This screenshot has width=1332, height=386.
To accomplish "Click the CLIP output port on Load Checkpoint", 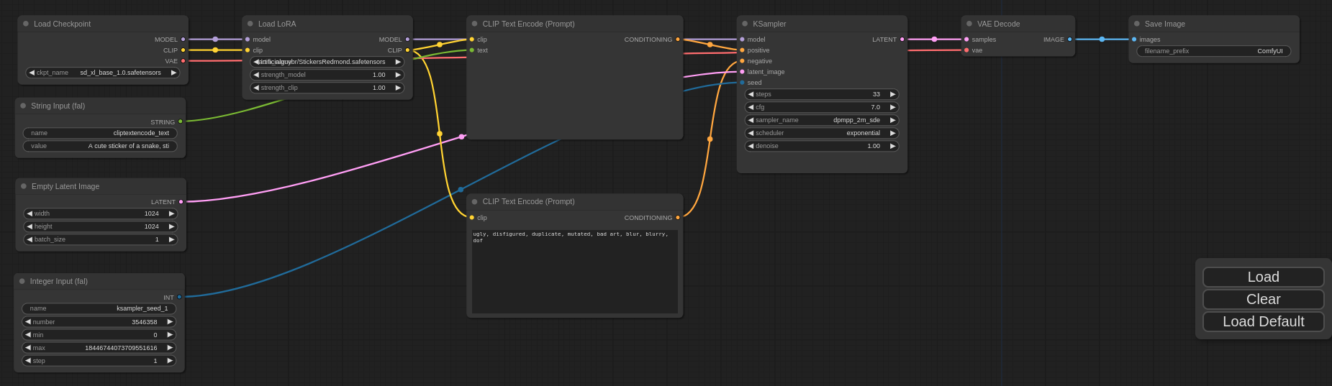I will (183, 50).
